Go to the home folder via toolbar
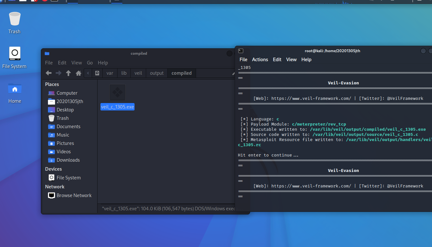Image resolution: width=432 pixels, height=247 pixels. (x=78, y=73)
